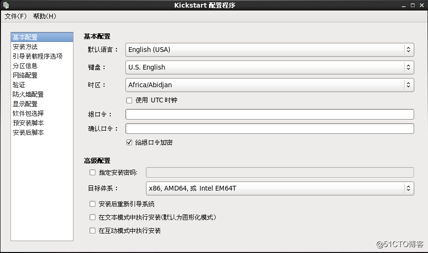The width and height of the screenshot is (428, 253).
Task: Focus the 确认口令 password field
Action: pos(270,129)
